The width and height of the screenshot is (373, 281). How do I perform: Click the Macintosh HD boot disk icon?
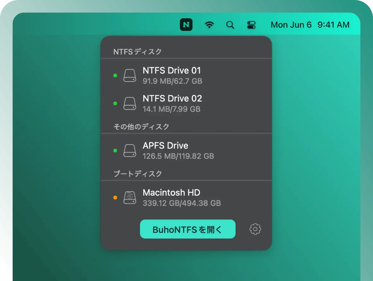coord(130,198)
